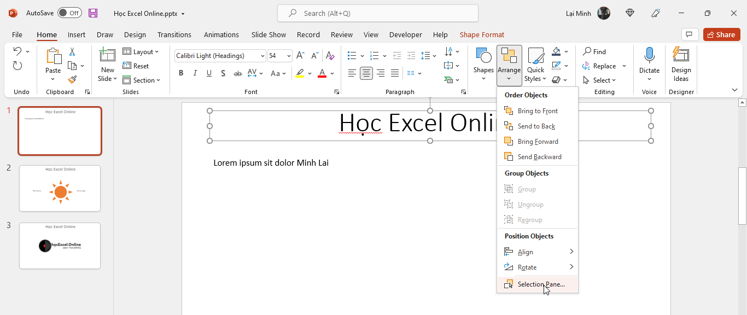Viewport: 747px width, 315px height.
Task: Click the Format Painter tool
Action: [x=72, y=79]
